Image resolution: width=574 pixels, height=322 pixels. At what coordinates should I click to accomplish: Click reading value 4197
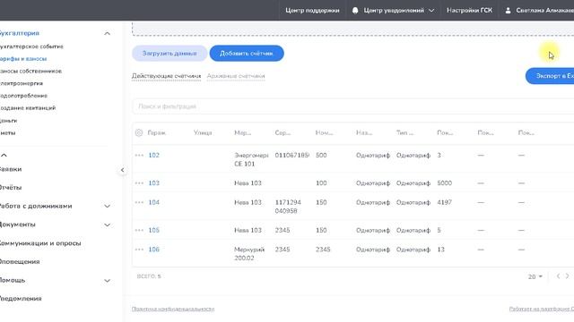point(445,202)
